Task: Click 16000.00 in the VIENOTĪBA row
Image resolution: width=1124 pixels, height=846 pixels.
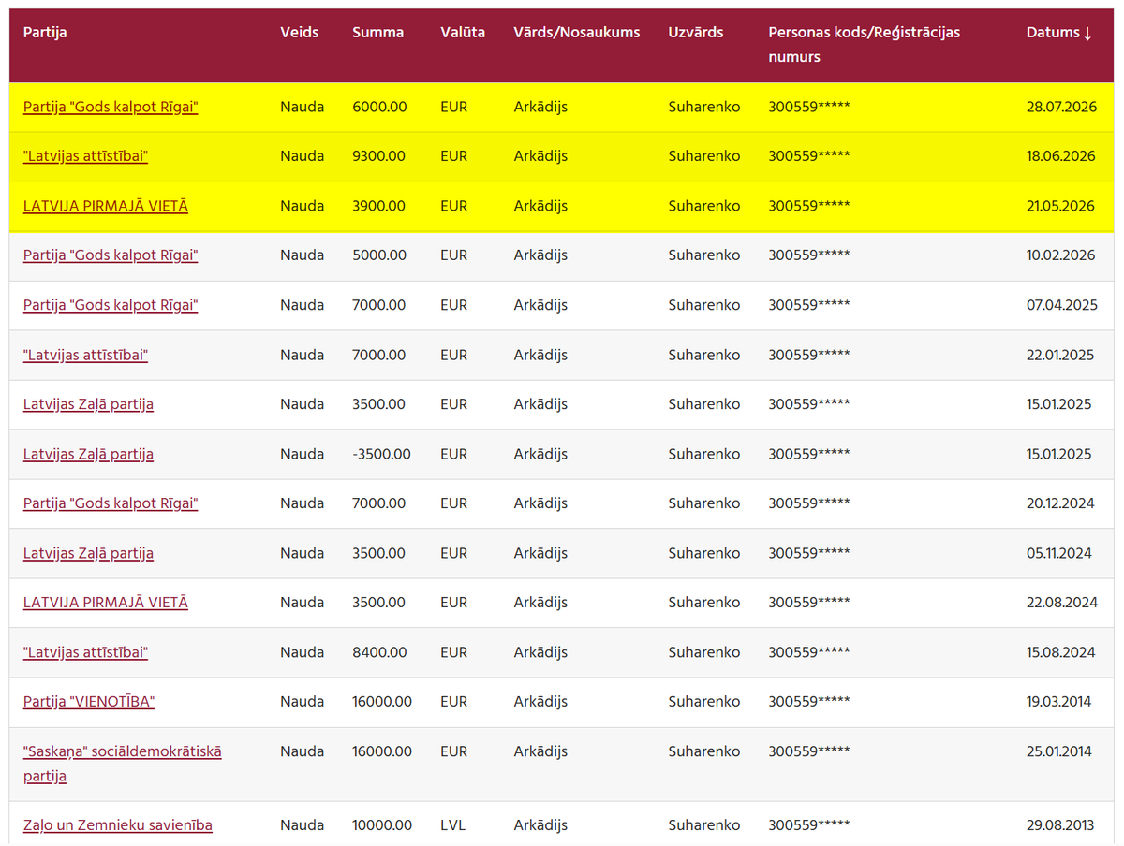Action: (382, 702)
